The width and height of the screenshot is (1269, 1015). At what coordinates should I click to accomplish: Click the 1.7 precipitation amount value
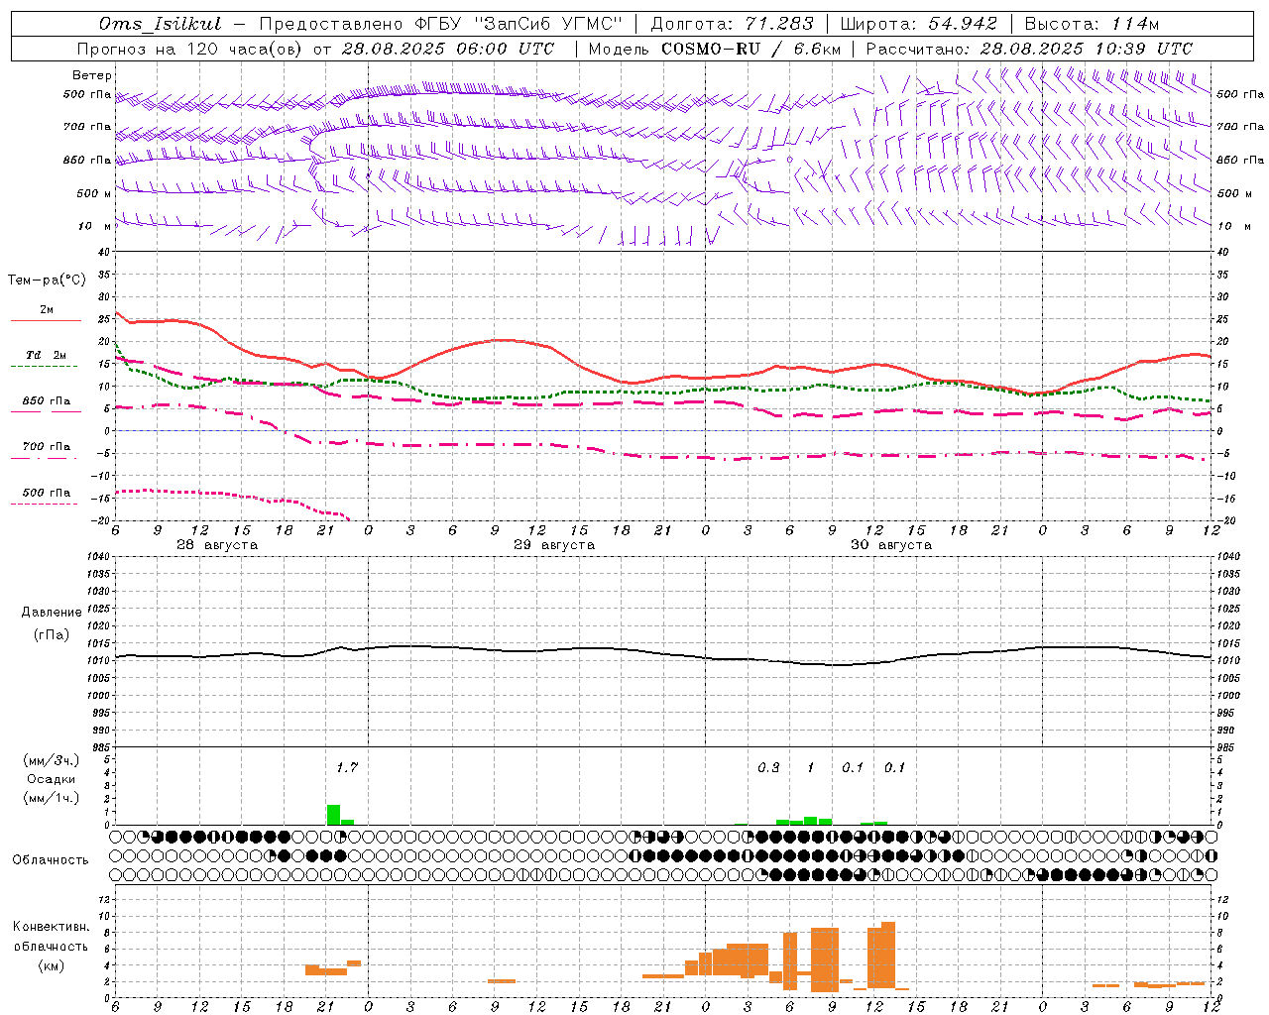click(x=347, y=768)
